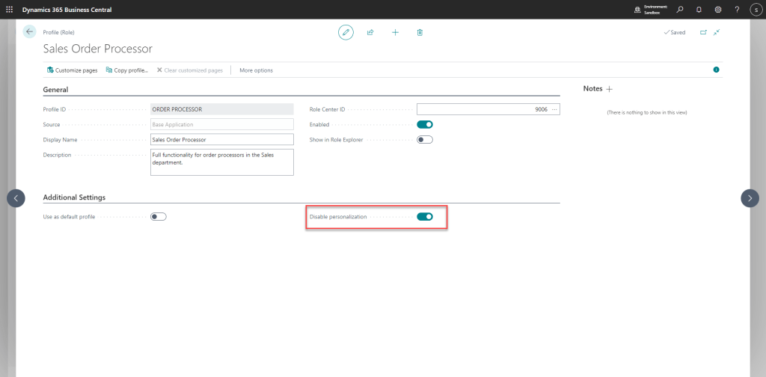Open the app launcher waffle icon
The image size is (766, 377).
9,9
